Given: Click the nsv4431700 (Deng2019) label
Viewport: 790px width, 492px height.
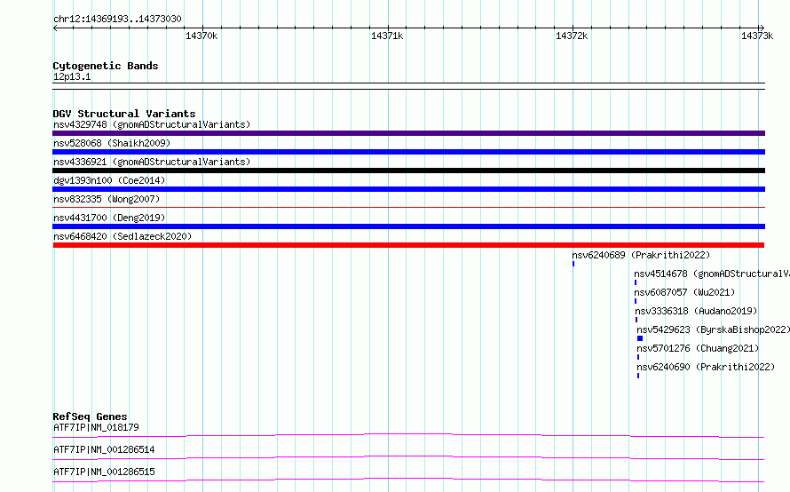Looking at the screenshot, I should point(109,218).
